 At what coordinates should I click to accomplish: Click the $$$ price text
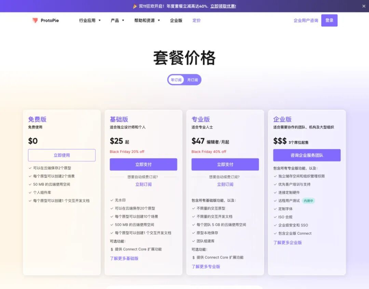[x=280, y=141]
